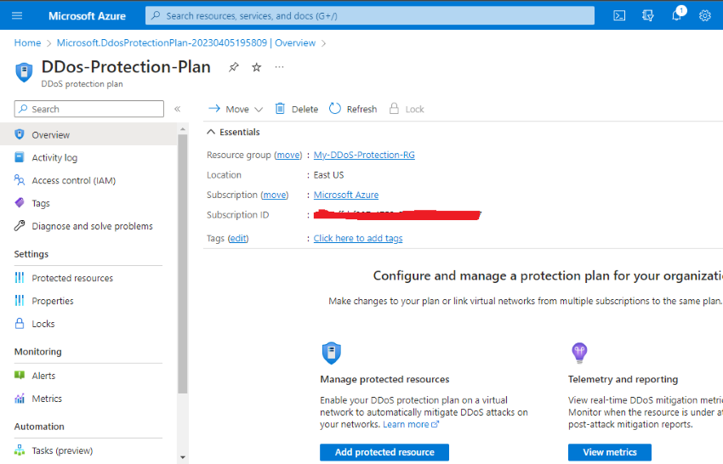Viewport: 723px width, 464px height.
Task: Click the resource group (move) link
Action: coord(288,155)
